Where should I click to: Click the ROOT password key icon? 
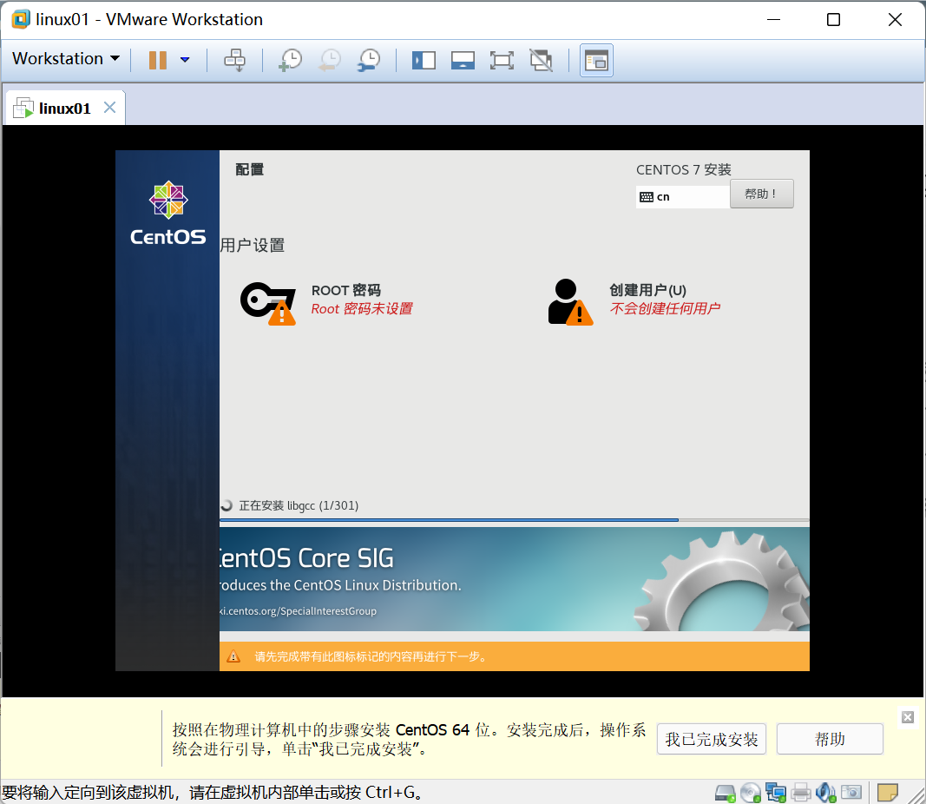268,303
